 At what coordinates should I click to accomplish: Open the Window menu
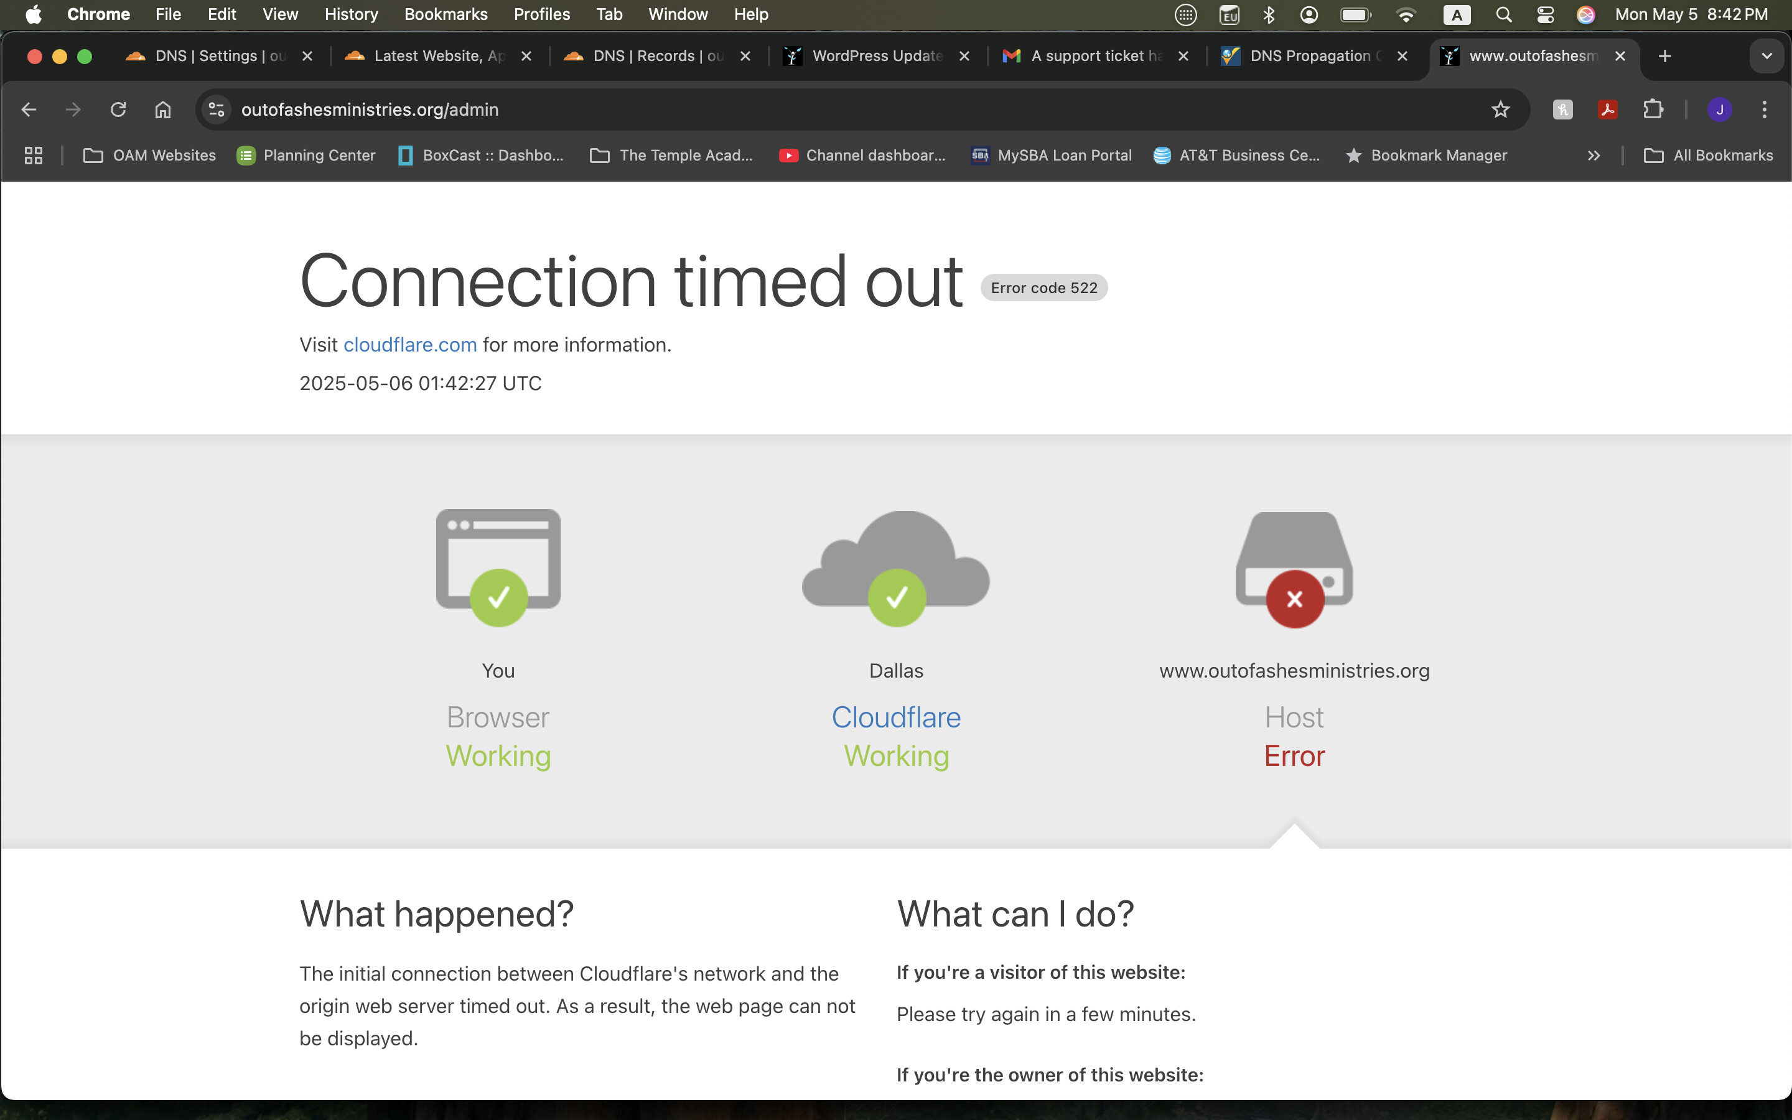[x=678, y=14]
